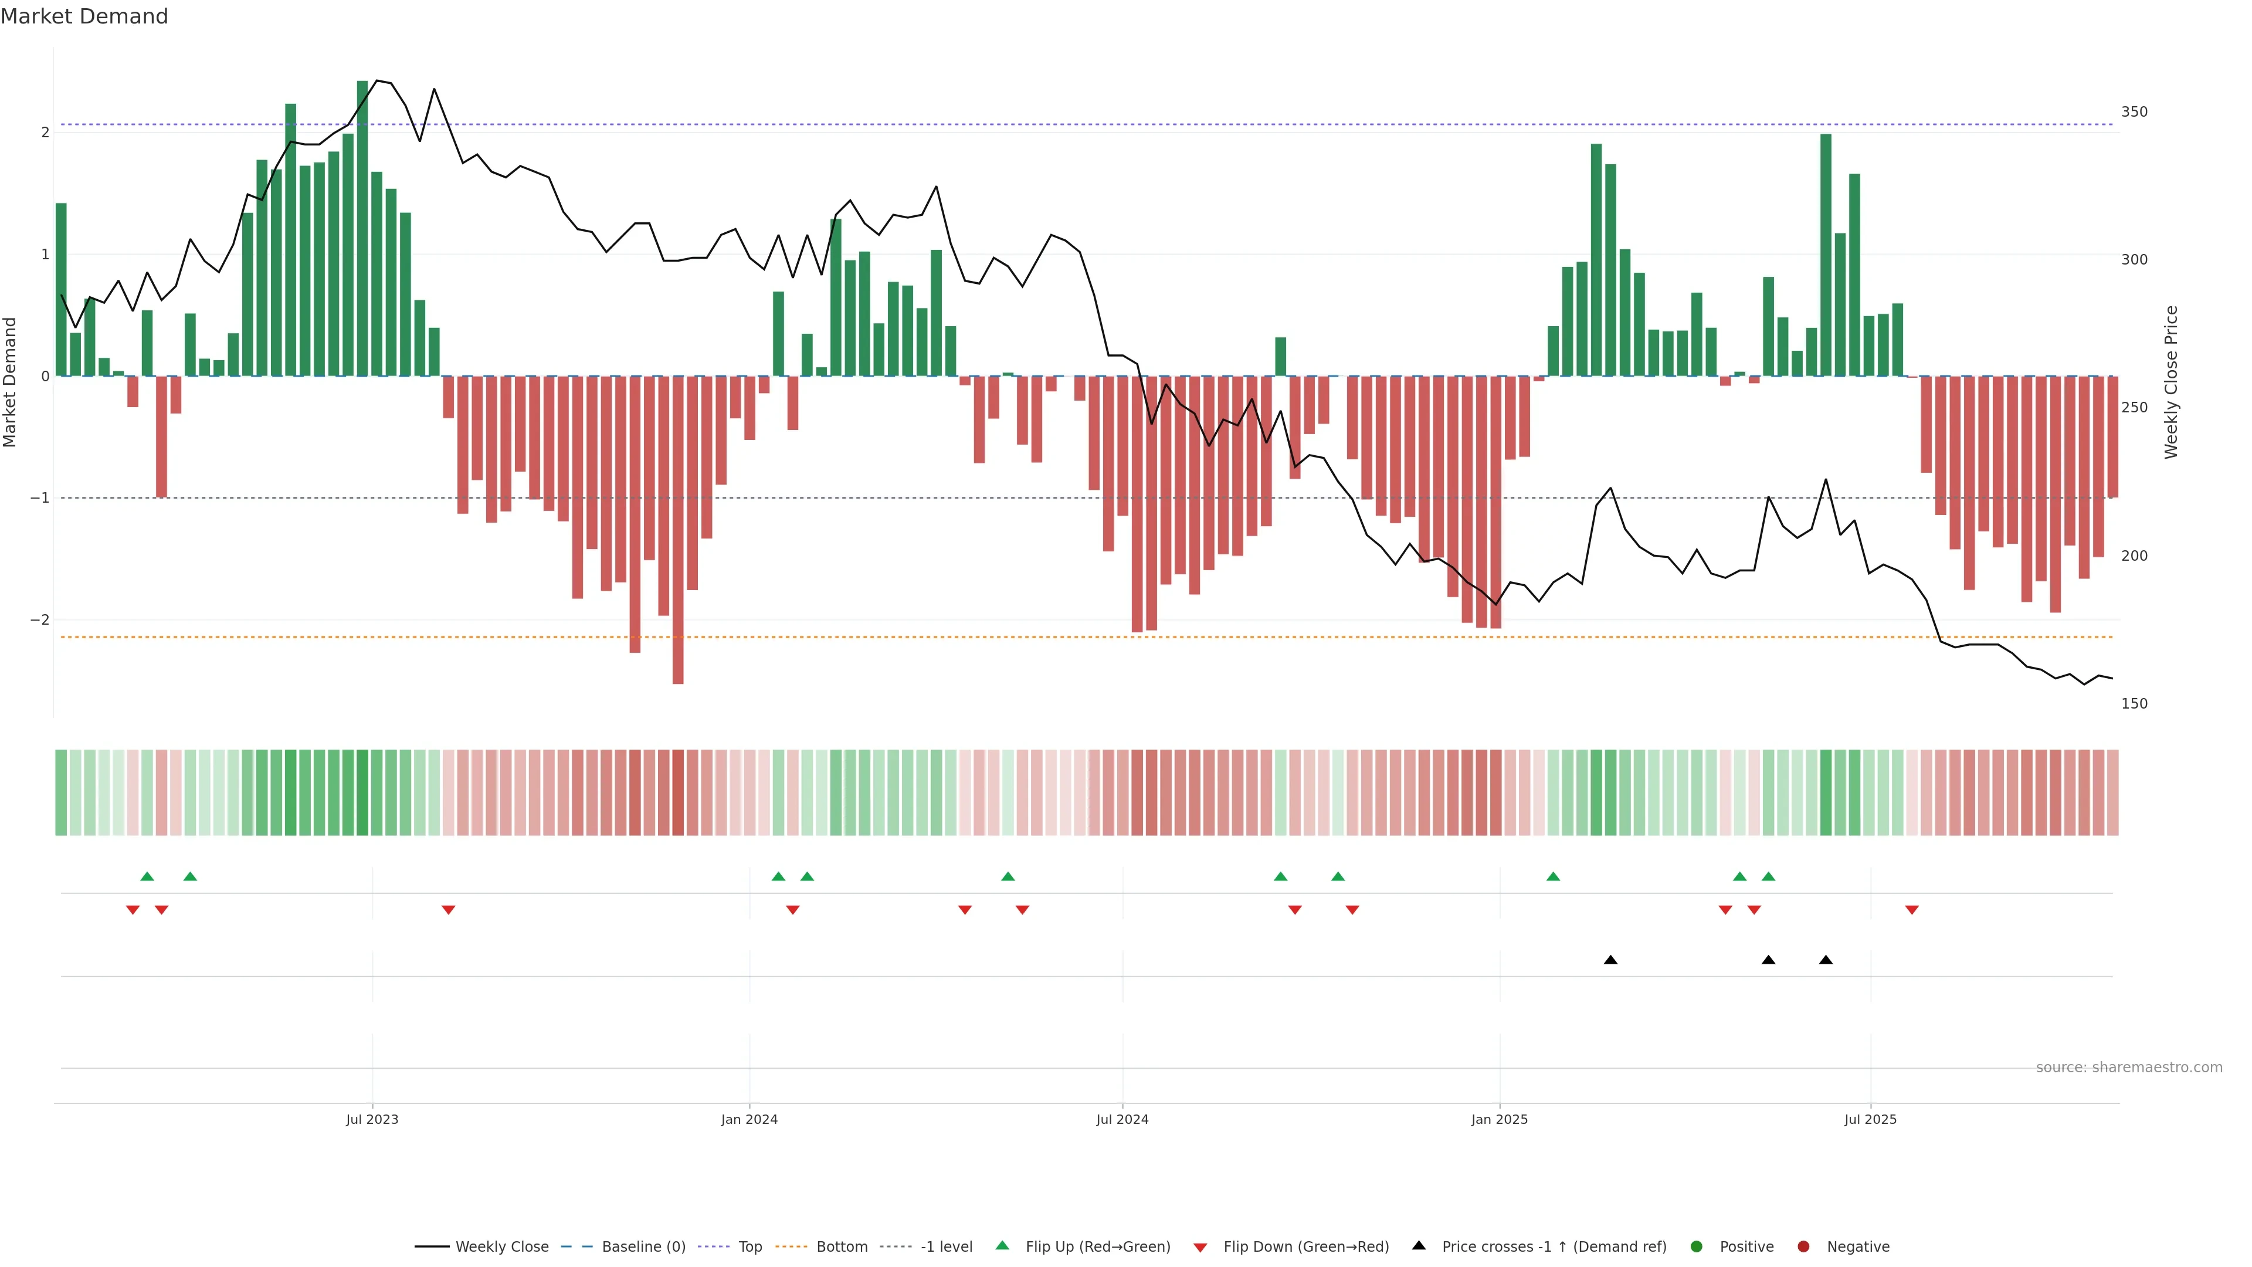Hide the Top dotted line legend entry
This screenshot has height=1267, width=2252.
click(749, 1247)
